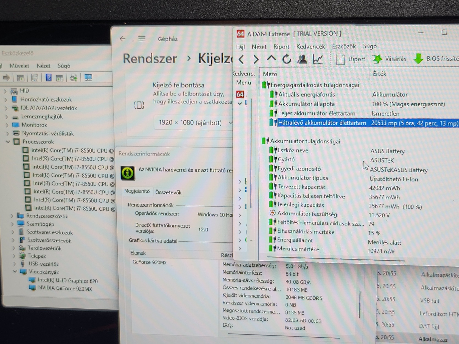This screenshot has width=459, height=344.
Task: Open the hamburger menu in Gépház
Action: coord(142,39)
